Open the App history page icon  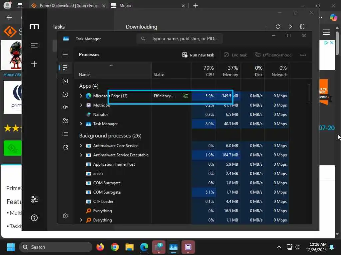pos(65,94)
